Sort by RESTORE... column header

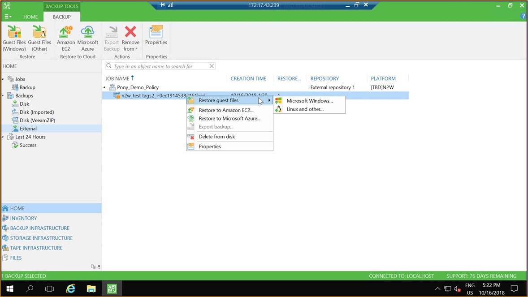[289, 78]
